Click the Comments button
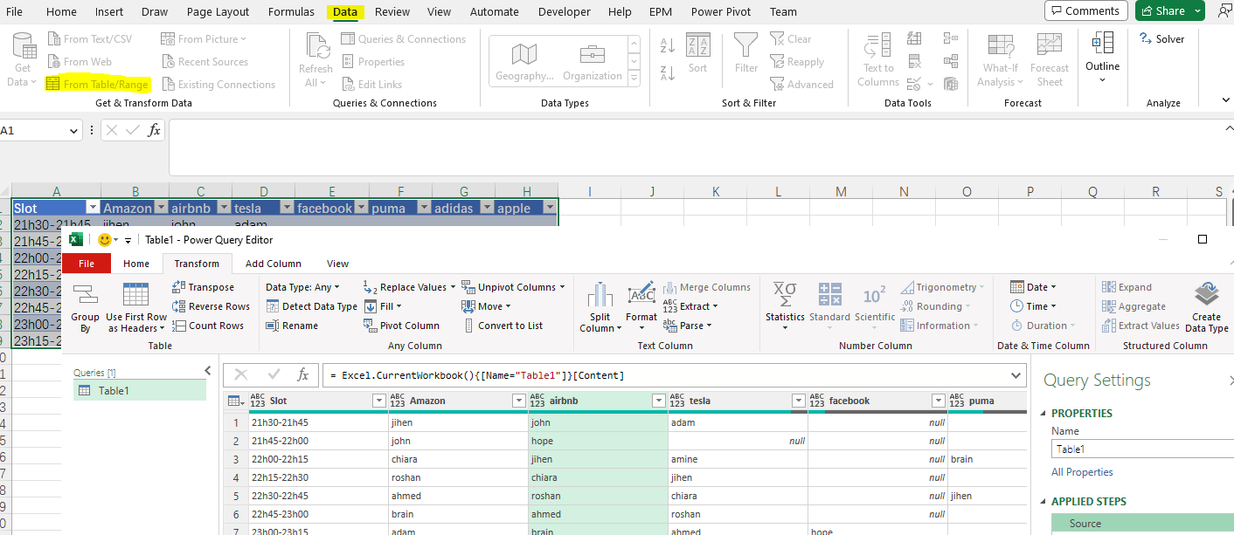The height and width of the screenshot is (535, 1234). pos(1085,10)
